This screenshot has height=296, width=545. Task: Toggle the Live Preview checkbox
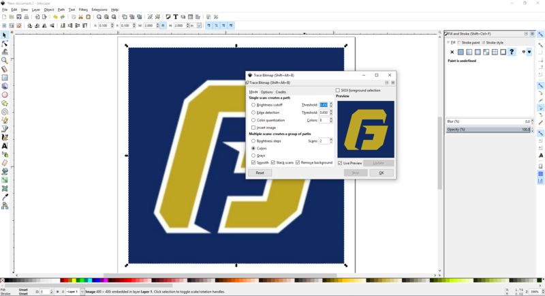(x=340, y=163)
